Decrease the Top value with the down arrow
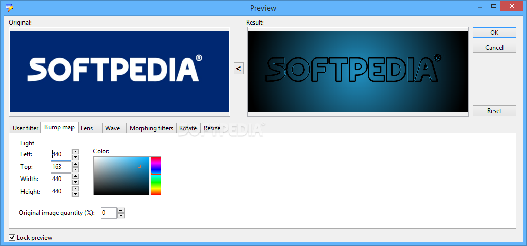 click(x=75, y=170)
